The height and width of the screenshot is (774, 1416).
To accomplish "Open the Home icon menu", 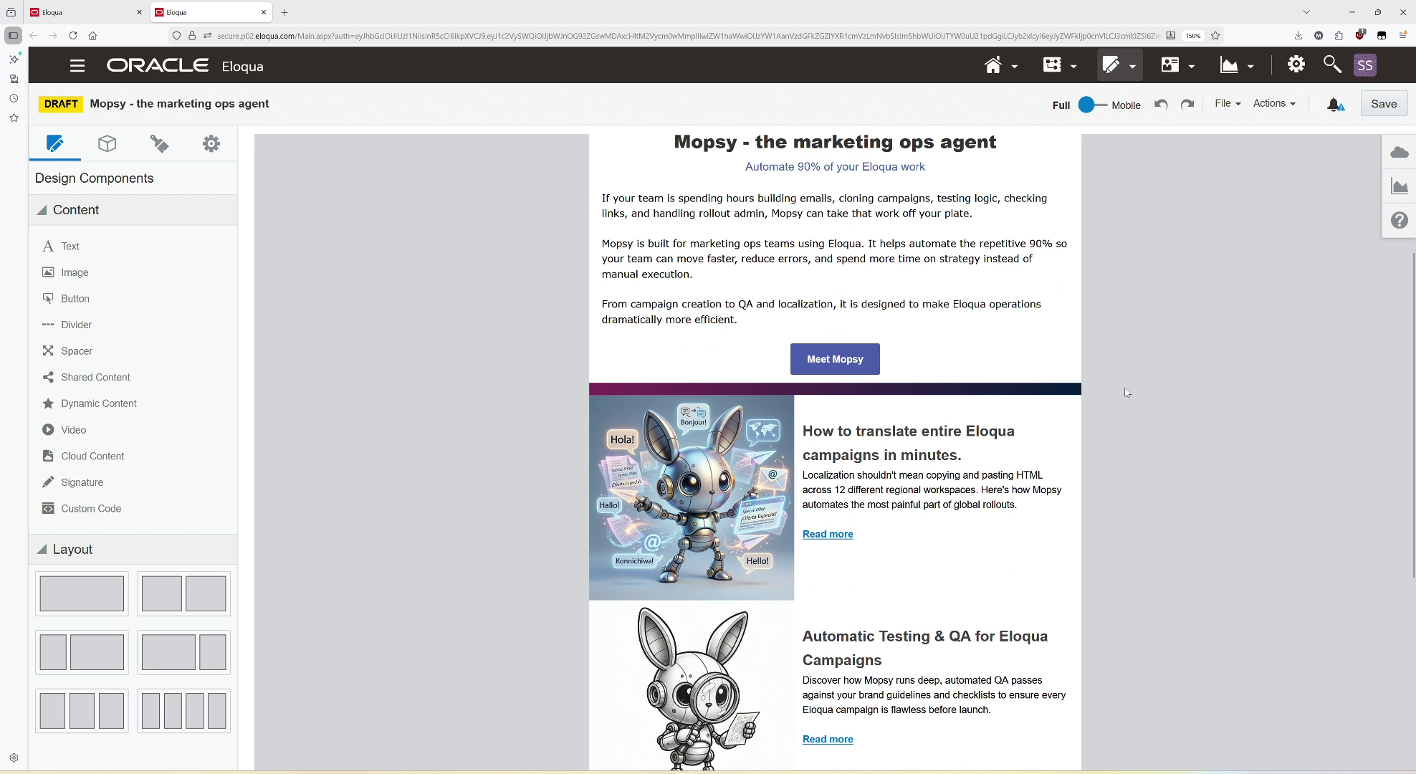I will (1000, 65).
